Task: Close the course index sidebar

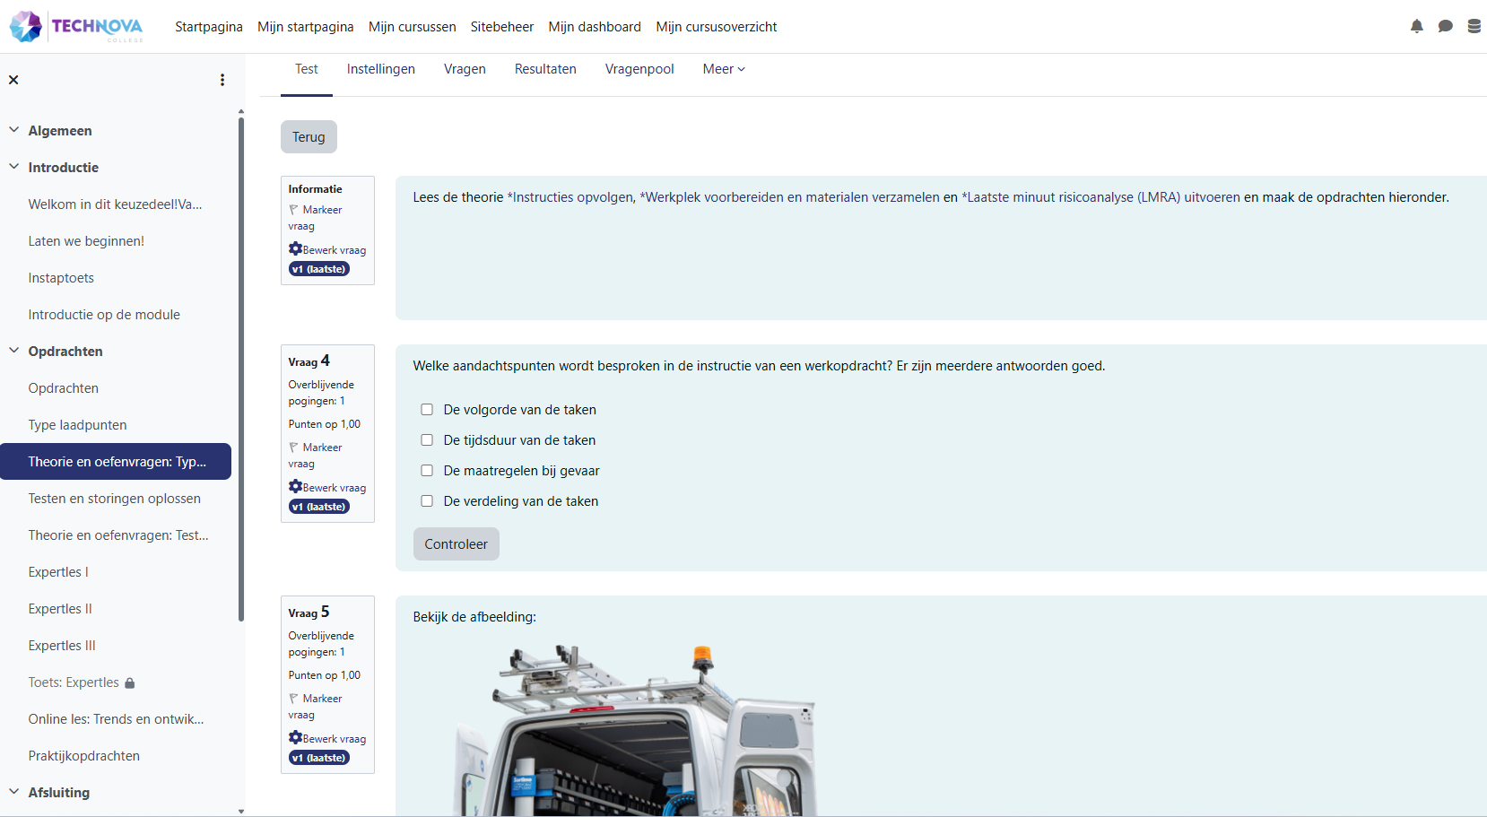Action: pos(13,80)
